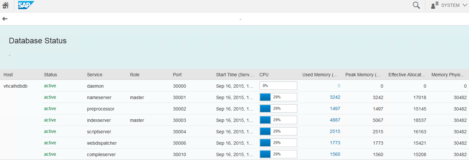This screenshot has height=160, width=469.
Task: Click the daemon CPU 0% progress bar
Action: [278, 86]
